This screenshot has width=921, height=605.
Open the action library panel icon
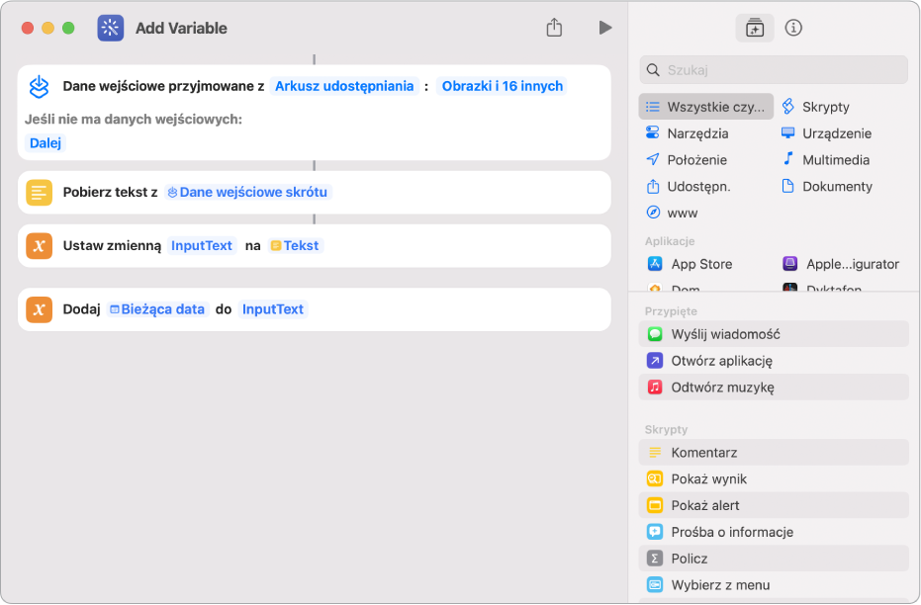(x=755, y=28)
